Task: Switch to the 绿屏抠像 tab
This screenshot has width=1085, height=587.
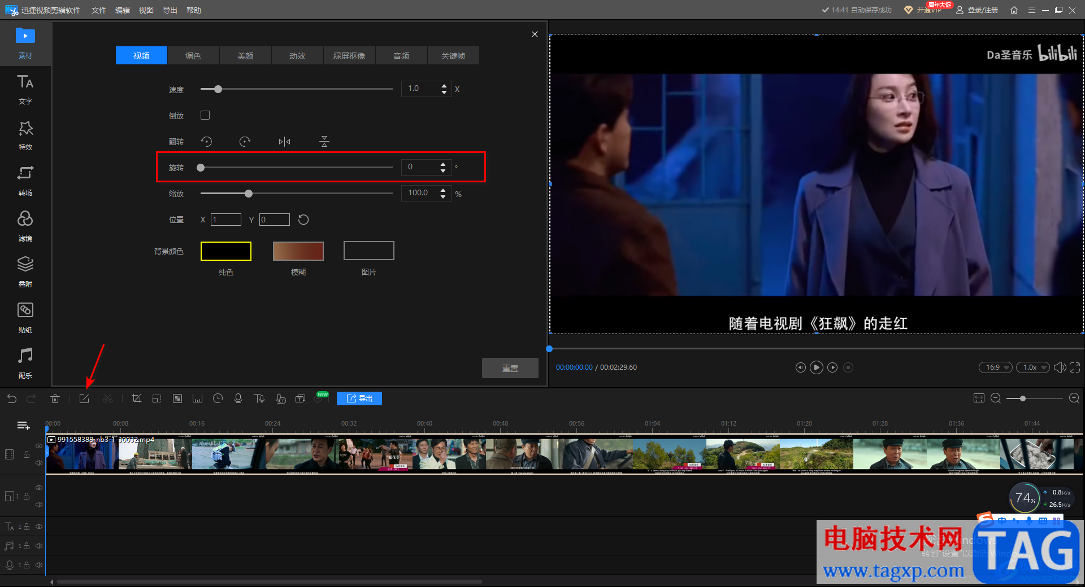Action: [x=349, y=55]
